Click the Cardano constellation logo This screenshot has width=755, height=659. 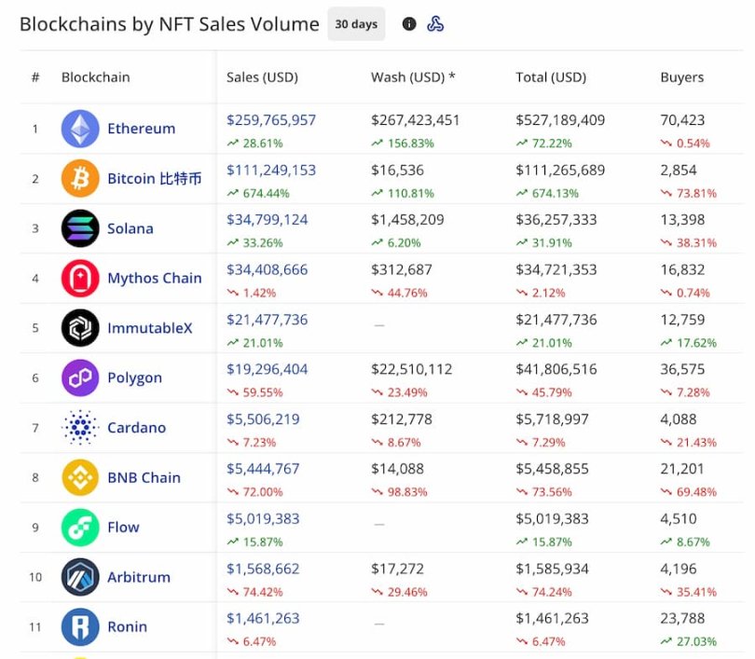click(80, 428)
